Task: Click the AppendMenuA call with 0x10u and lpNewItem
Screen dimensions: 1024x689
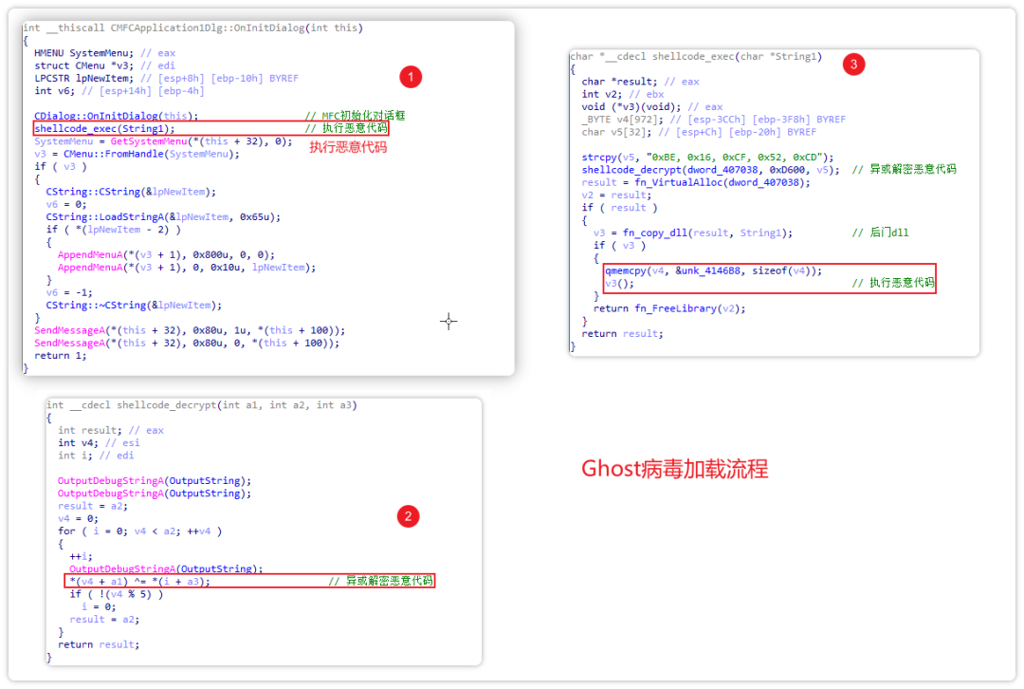Action: pyautogui.click(x=187, y=268)
